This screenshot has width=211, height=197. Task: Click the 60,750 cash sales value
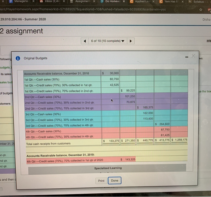[114, 79]
